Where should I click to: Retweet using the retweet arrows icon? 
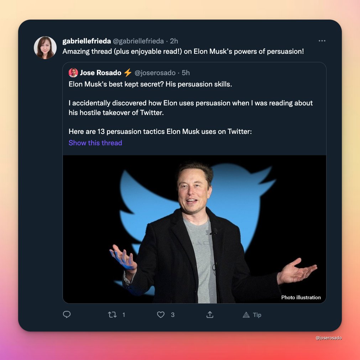pos(112,314)
